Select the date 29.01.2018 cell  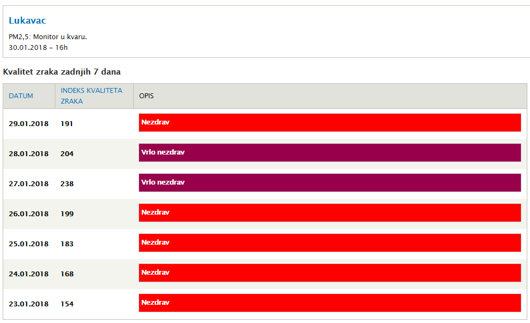(x=28, y=123)
